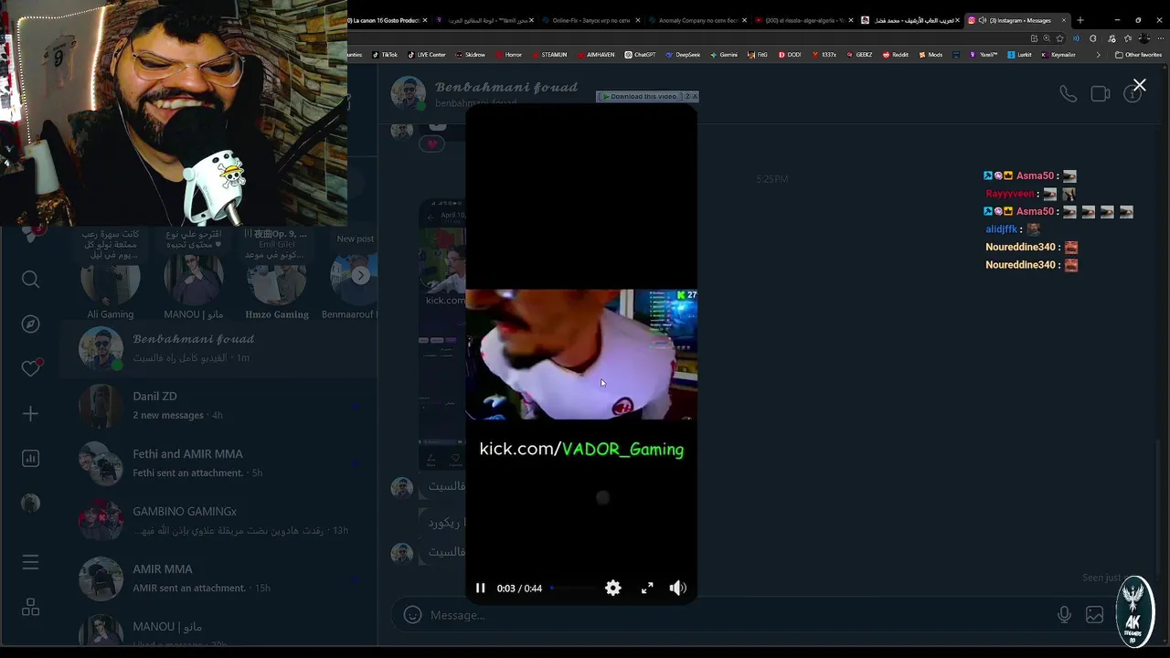1170x658 pixels.
Task: Expand the Other favorites folder
Action: click(1138, 55)
